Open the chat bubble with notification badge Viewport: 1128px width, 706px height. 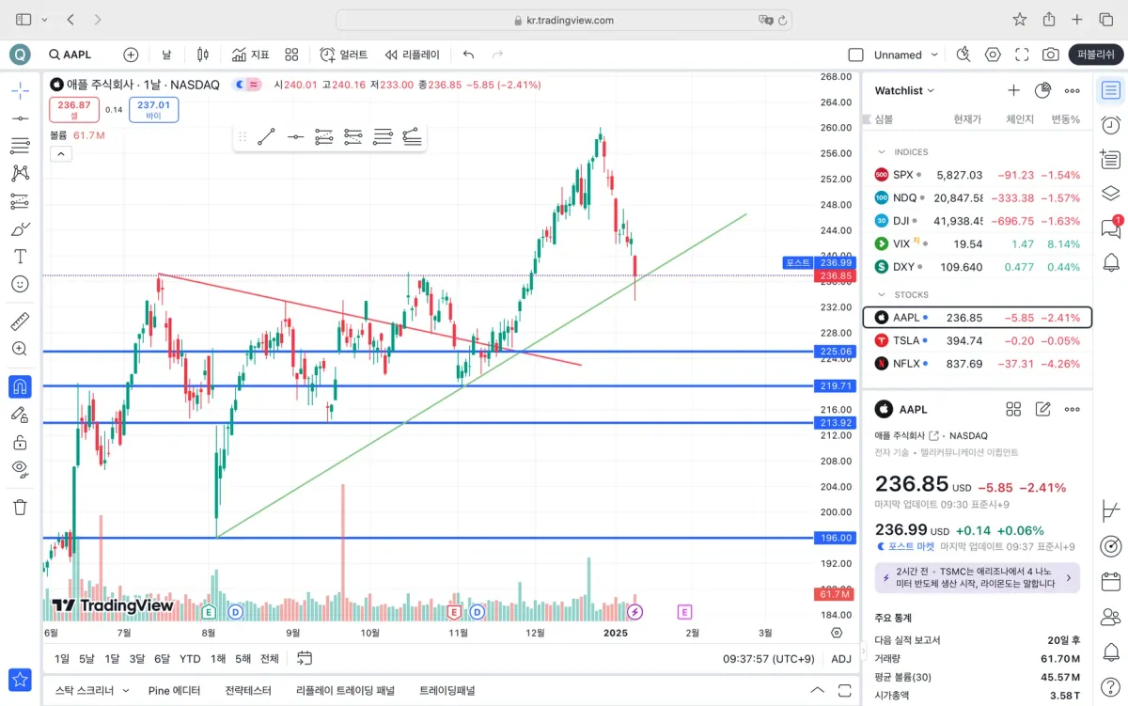1111,227
